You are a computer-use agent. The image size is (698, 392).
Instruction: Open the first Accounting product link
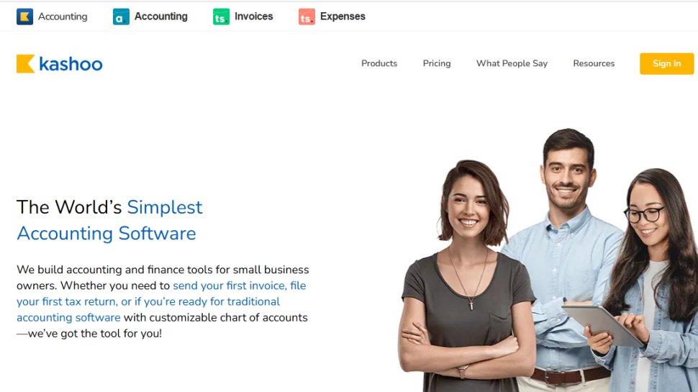[63, 17]
